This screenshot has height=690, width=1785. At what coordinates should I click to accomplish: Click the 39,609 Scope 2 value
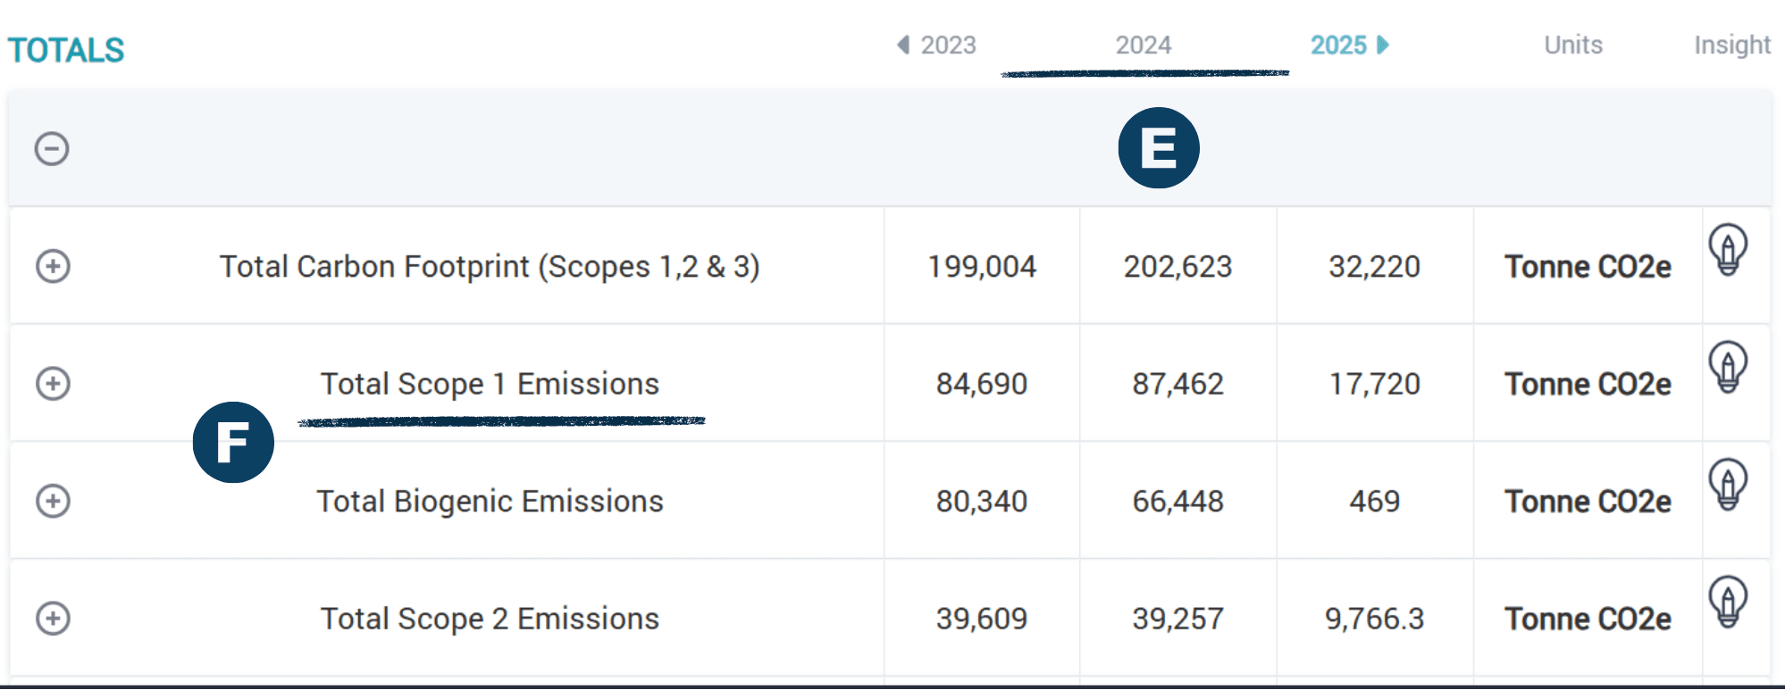click(982, 619)
